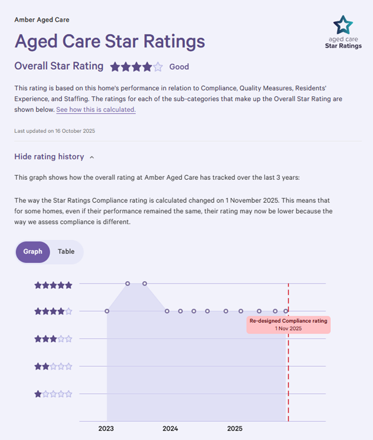Image resolution: width=373 pixels, height=440 pixels.
Task: Click the overall four-star rating icons
Action: click(136, 67)
